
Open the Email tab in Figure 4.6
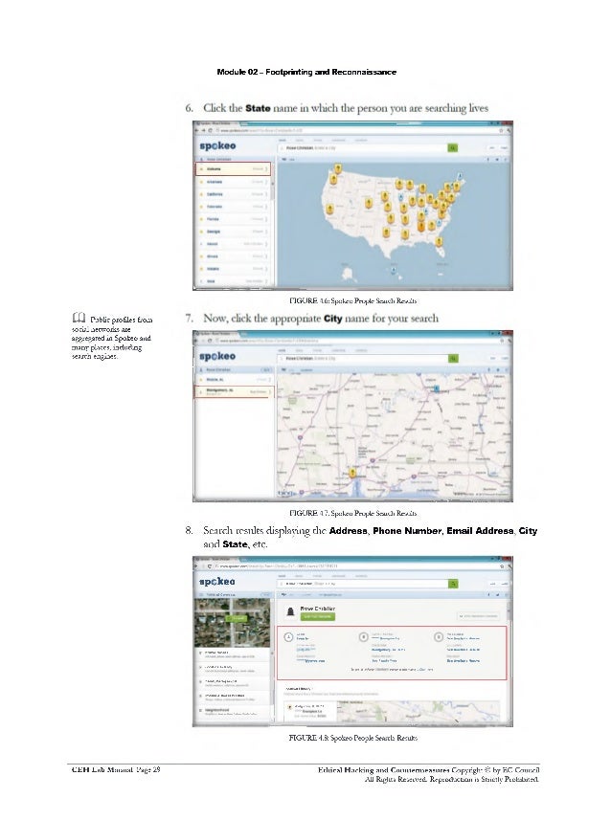(x=300, y=140)
